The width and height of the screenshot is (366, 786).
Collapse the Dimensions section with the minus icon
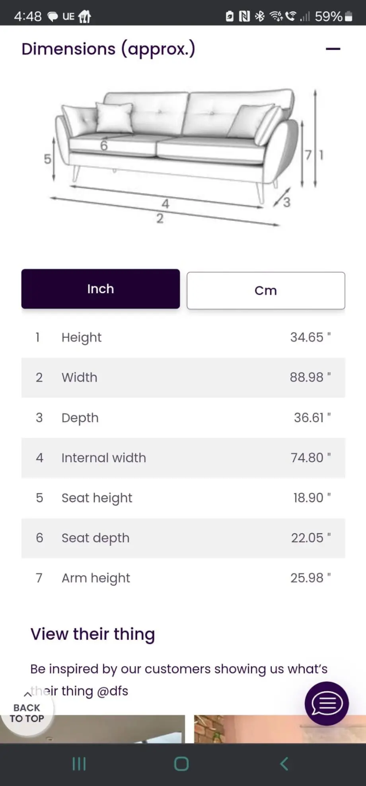[333, 49]
